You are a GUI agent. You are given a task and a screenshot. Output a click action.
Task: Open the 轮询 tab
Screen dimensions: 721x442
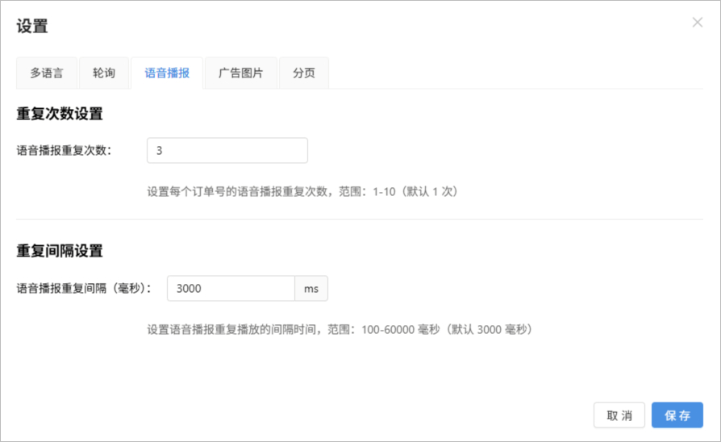click(104, 73)
